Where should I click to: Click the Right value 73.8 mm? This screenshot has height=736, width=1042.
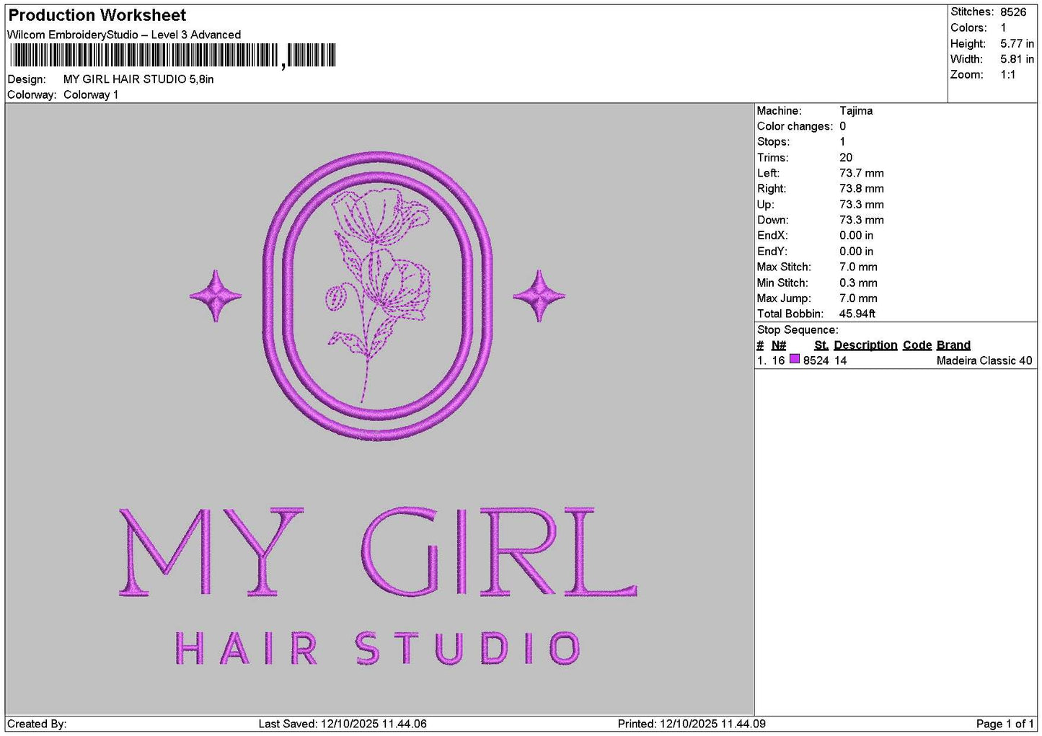862,189
